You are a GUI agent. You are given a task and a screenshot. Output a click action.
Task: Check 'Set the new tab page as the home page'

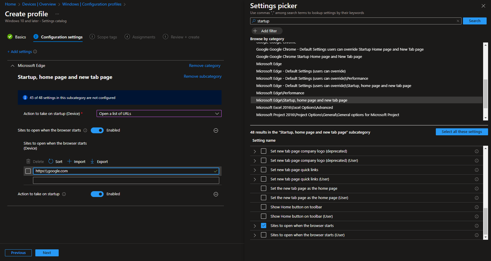[264, 189]
